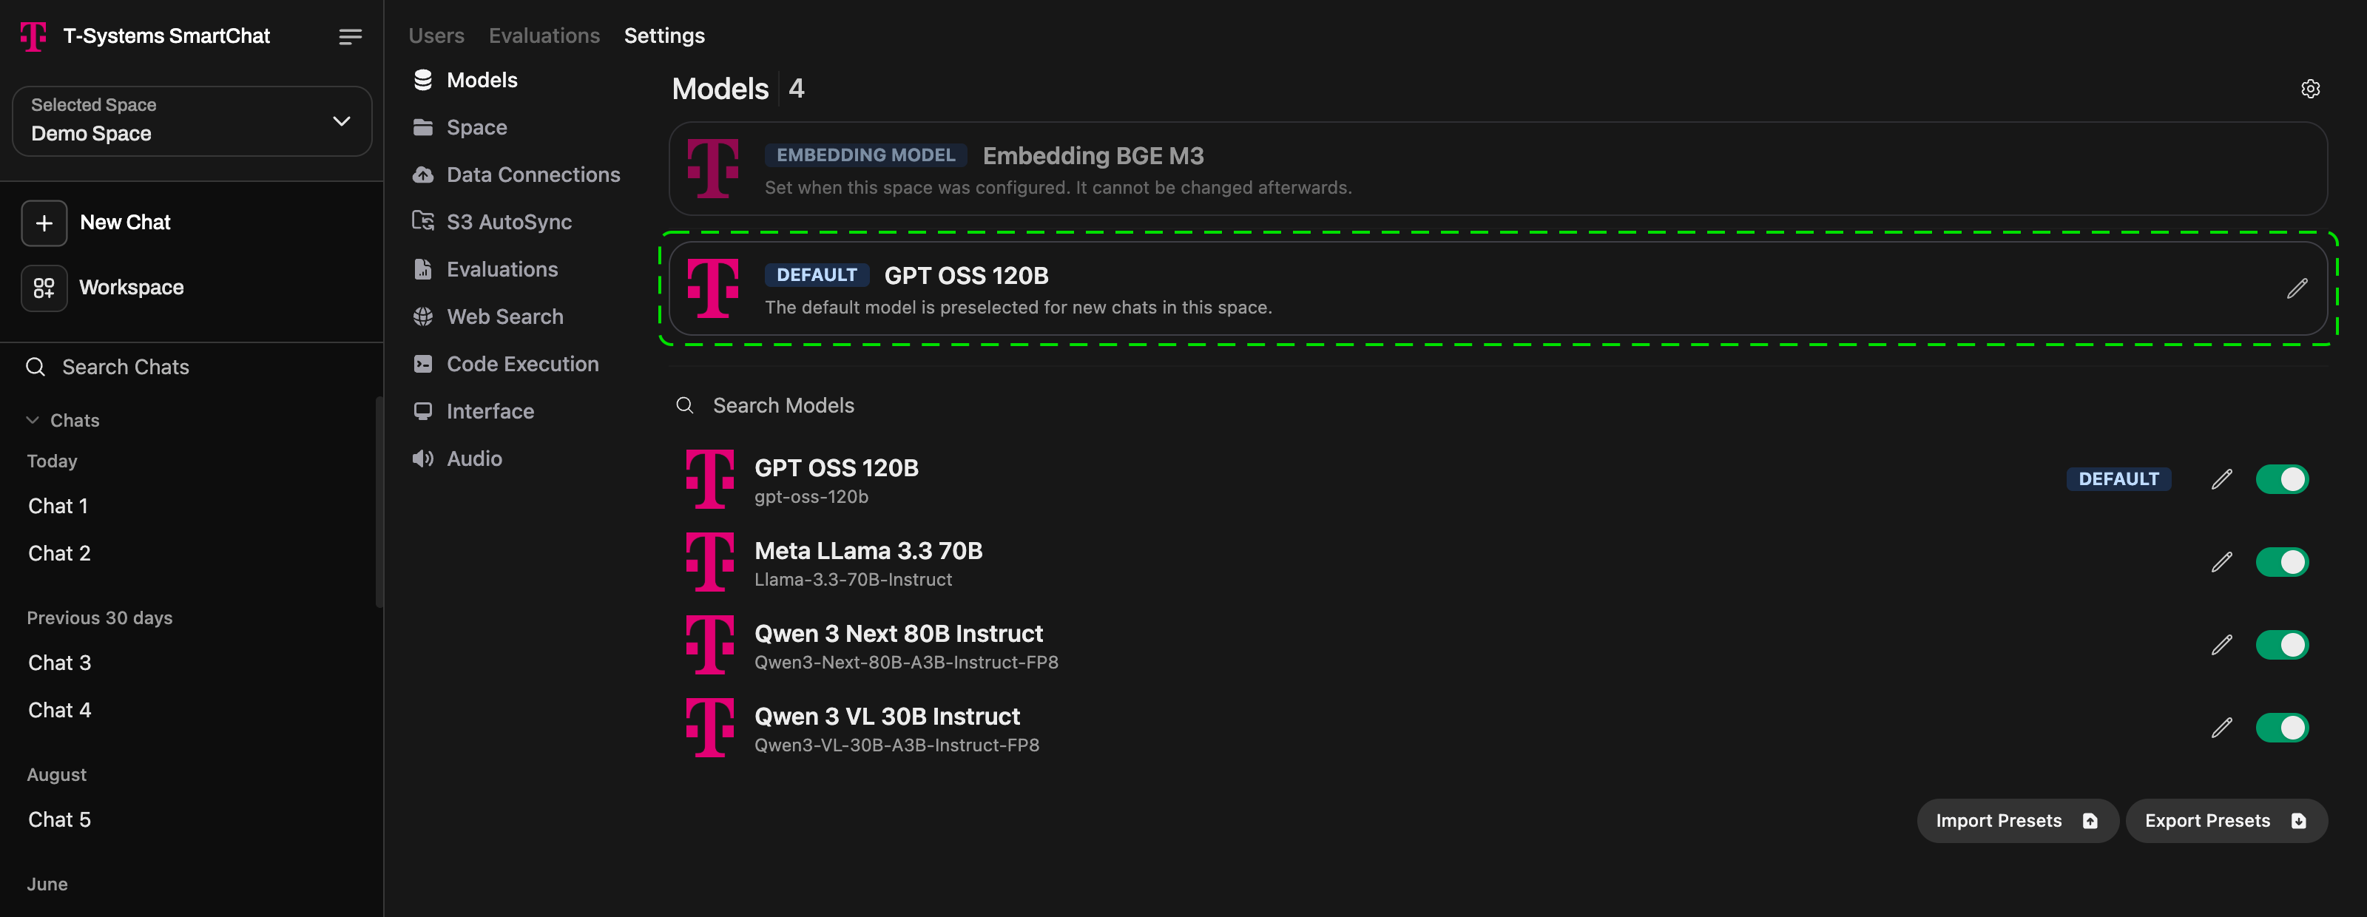Click the Data Connections cloud icon
The image size is (2367, 917).
[422, 175]
